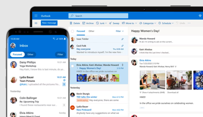Toggle the select-all circle beside Focused tab
The image size is (203, 117).
click(x=73, y=31)
